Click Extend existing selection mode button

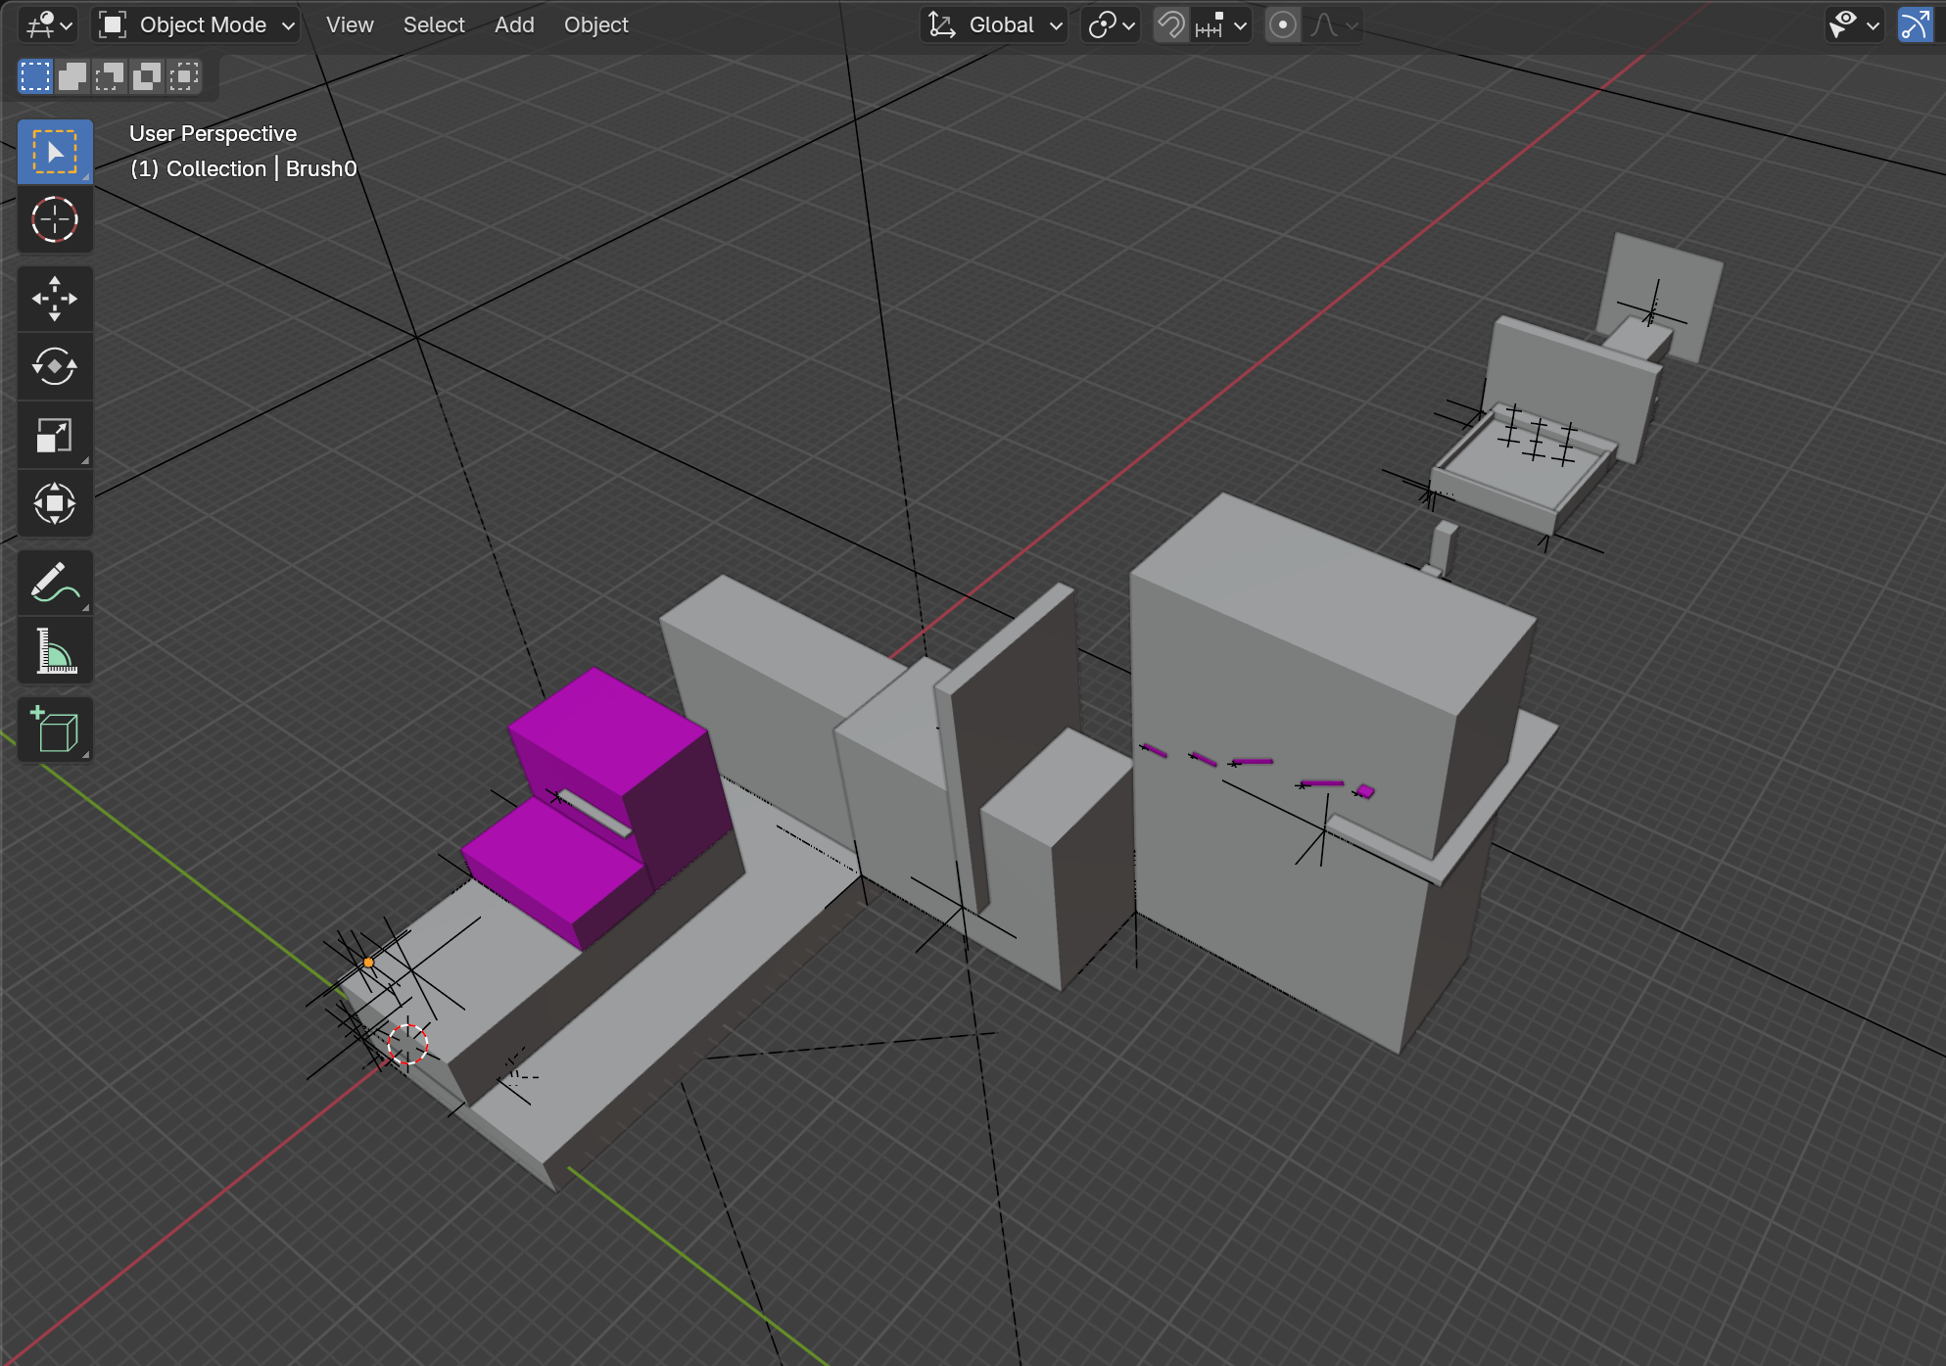(72, 76)
